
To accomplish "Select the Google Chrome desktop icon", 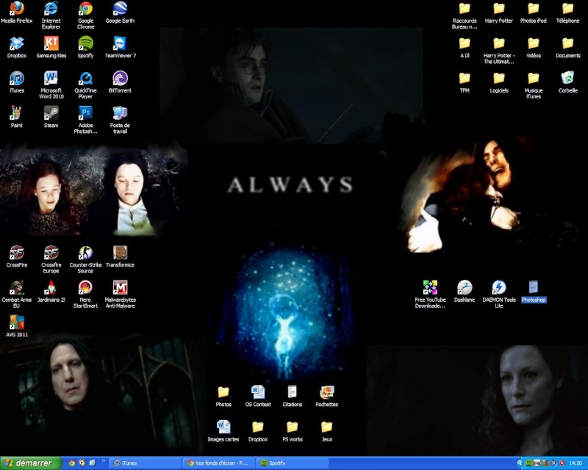I will pyautogui.click(x=85, y=15).
